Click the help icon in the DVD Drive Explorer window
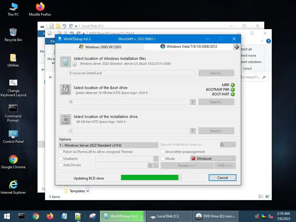The image size is (296, 222). (269, 41)
